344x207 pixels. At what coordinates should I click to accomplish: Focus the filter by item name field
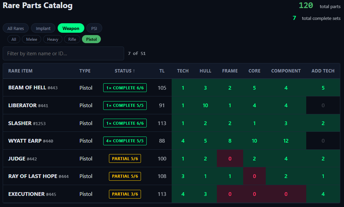(x=63, y=53)
